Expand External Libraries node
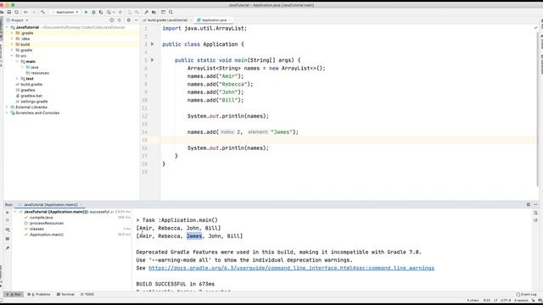 point(7,108)
